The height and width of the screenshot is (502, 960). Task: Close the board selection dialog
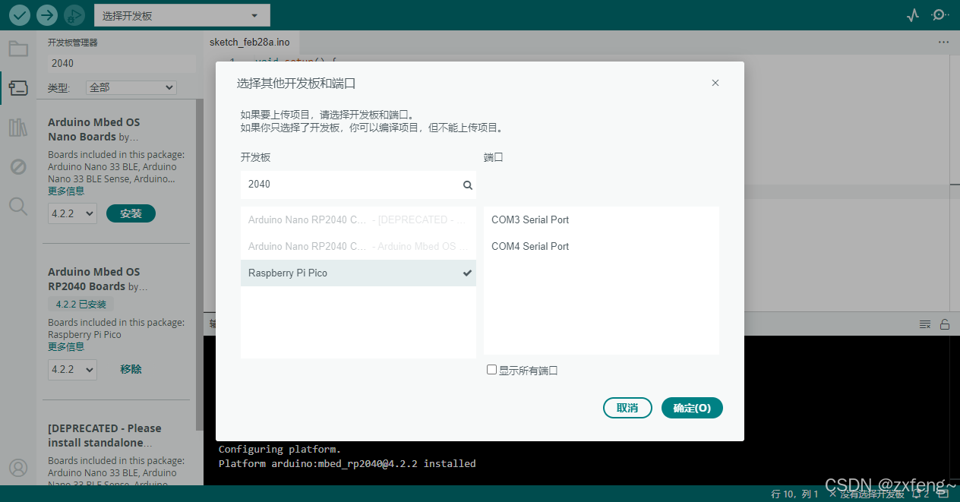[715, 83]
